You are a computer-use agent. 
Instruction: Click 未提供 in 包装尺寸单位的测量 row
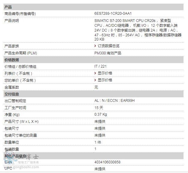click(100, 135)
